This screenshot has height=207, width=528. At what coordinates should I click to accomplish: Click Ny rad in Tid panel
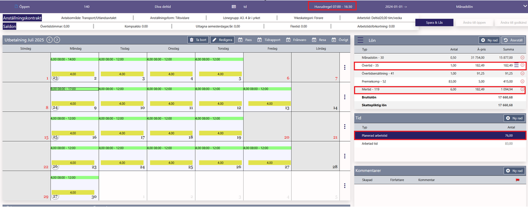click(x=514, y=118)
